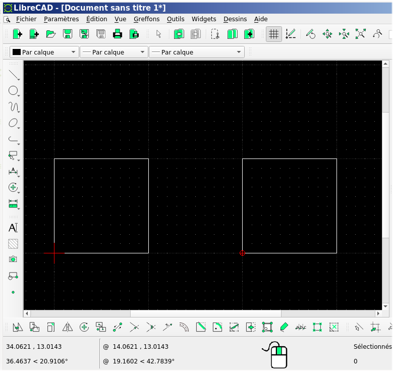Open the Fichier menu
Image resolution: width=393 pixels, height=371 pixels.
[26, 19]
